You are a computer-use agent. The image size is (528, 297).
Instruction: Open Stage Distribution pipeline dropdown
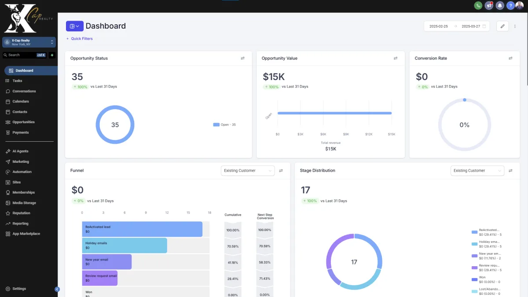point(477,171)
